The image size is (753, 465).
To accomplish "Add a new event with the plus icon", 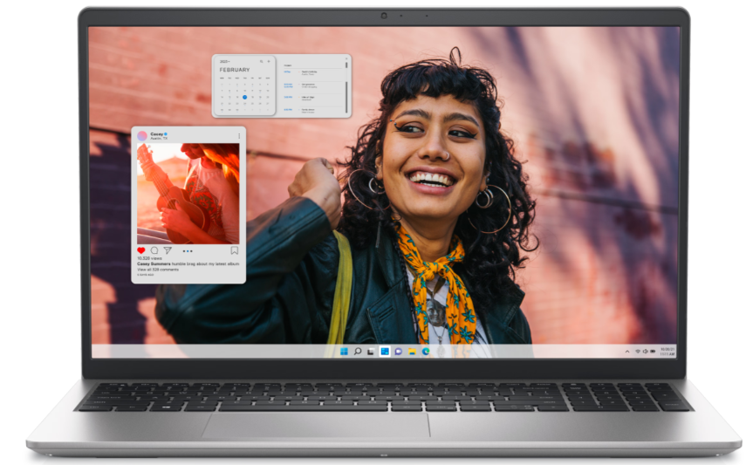I will (268, 61).
